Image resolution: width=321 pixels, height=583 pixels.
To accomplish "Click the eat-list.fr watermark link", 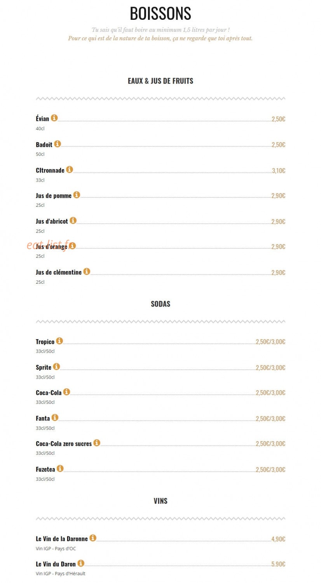I will click(x=47, y=245).
